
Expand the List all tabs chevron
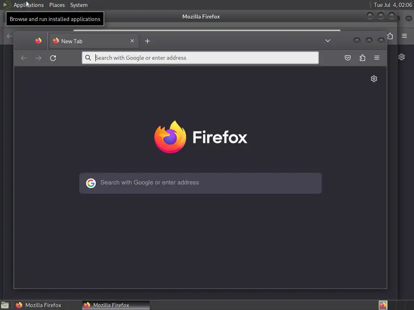click(x=327, y=41)
